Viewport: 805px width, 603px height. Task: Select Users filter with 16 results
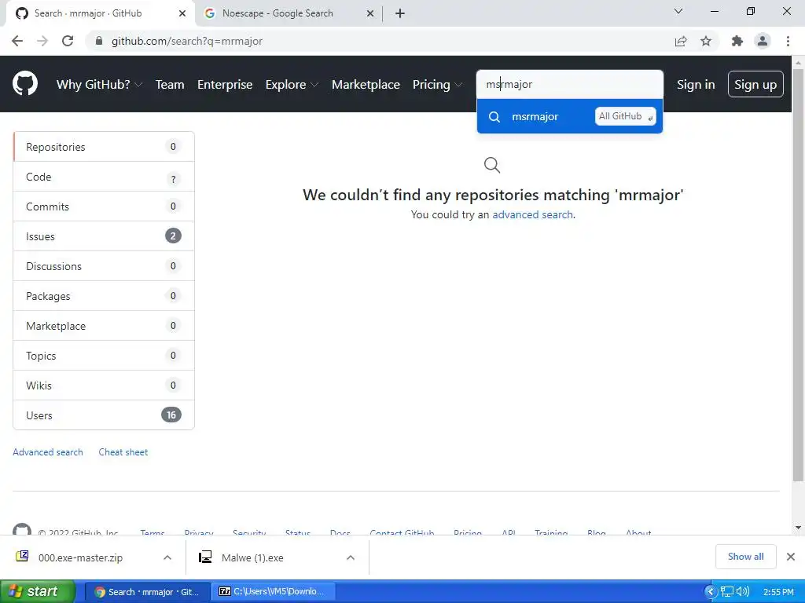[104, 415]
